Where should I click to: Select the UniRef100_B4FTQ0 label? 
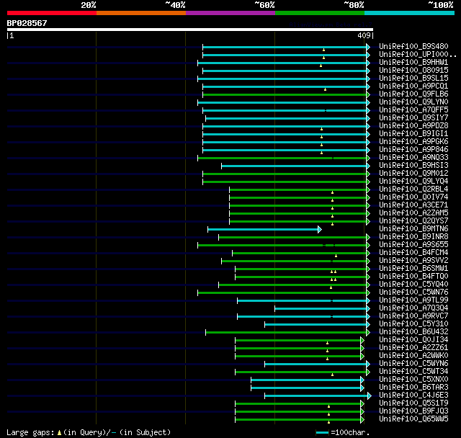click(x=413, y=277)
